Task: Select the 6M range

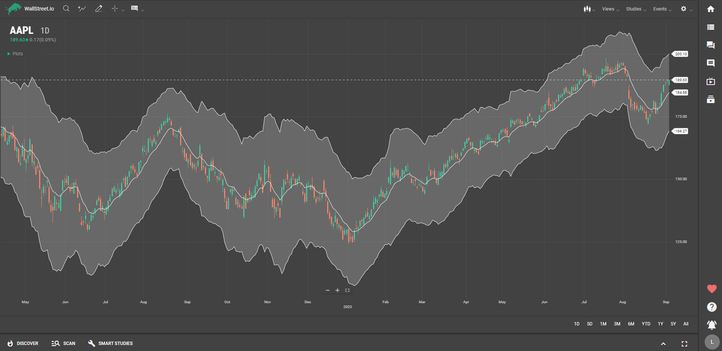Action: pyautogui.click(x=631, y=324)
